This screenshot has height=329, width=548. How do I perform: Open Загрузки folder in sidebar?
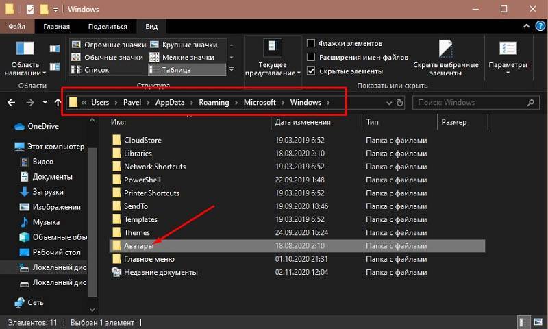42,192
